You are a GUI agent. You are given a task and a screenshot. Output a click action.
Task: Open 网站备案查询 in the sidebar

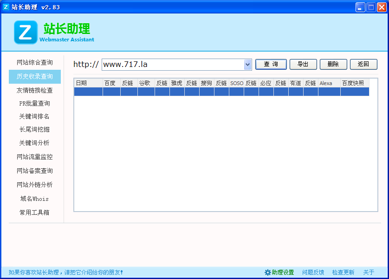(x=35, y=171)
